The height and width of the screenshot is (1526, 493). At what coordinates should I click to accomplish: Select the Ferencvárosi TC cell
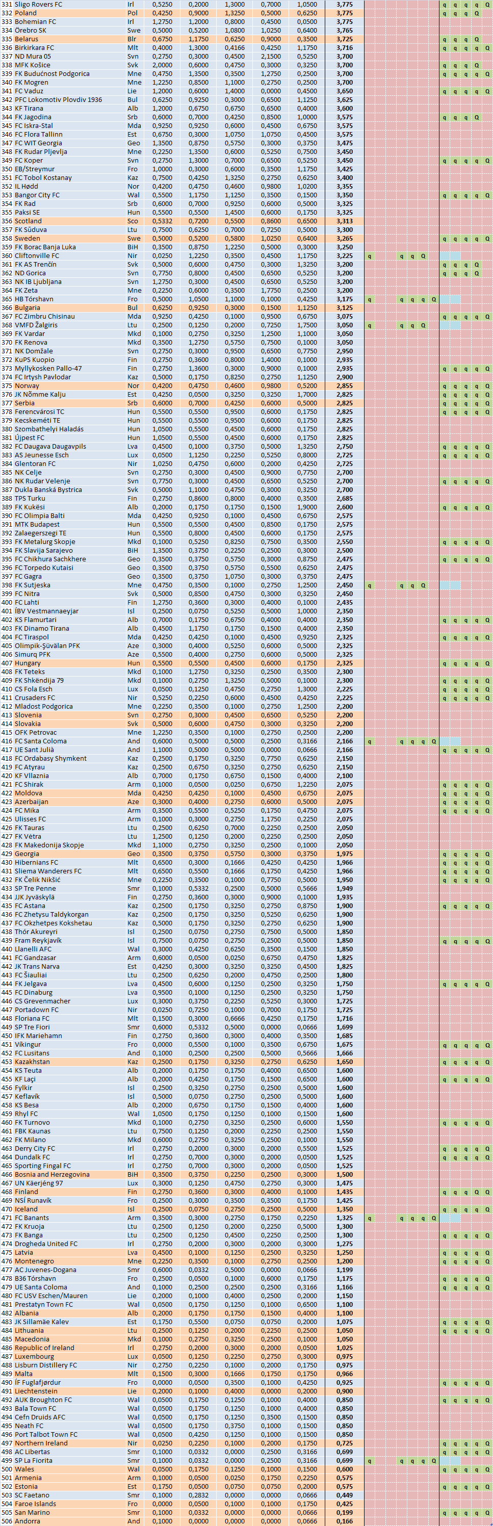point(40,412)
